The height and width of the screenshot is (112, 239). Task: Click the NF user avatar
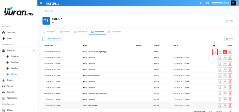tap(233, 3)
